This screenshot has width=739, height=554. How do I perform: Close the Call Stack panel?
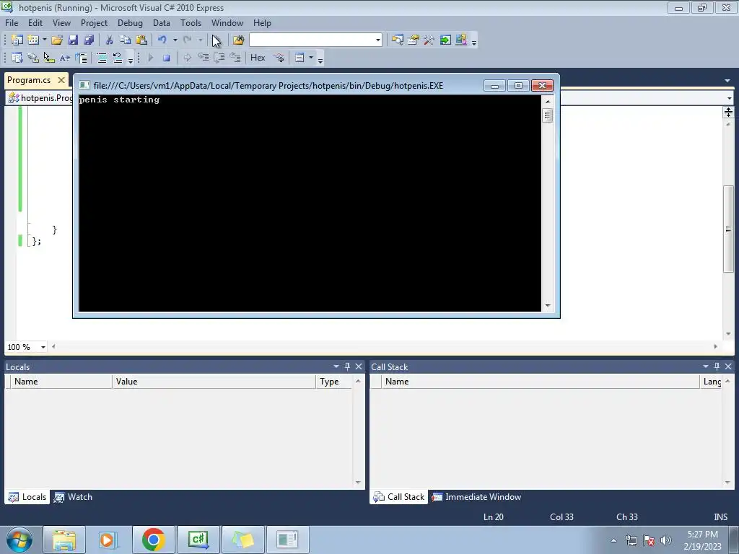(728, 366)
